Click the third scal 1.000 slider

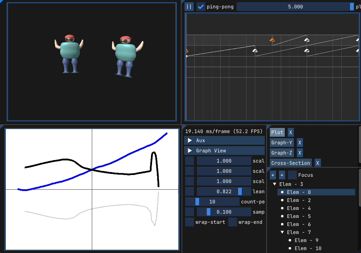pyautogui.click(x=224, y=181)
